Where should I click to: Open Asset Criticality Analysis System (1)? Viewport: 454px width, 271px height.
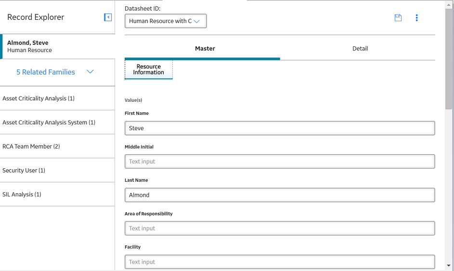pyautogui.click(x=57, y=122)
